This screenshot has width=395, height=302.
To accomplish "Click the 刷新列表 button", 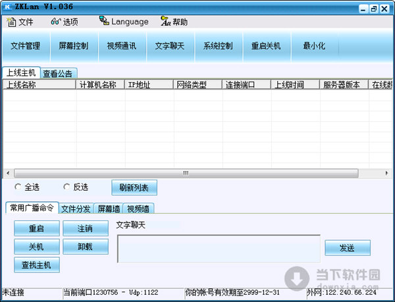I will [x=134, y=188].
